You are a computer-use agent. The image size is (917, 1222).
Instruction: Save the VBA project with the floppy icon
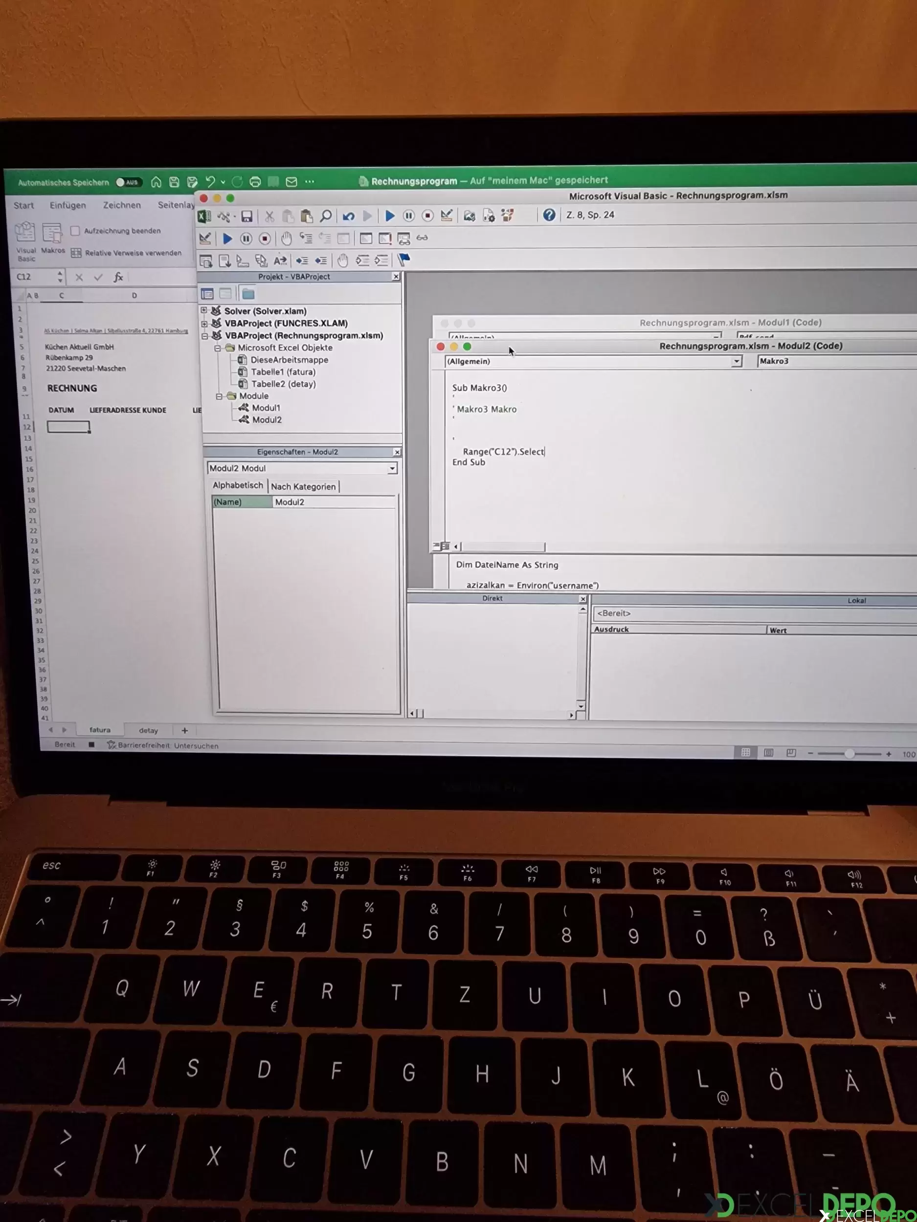246,216
